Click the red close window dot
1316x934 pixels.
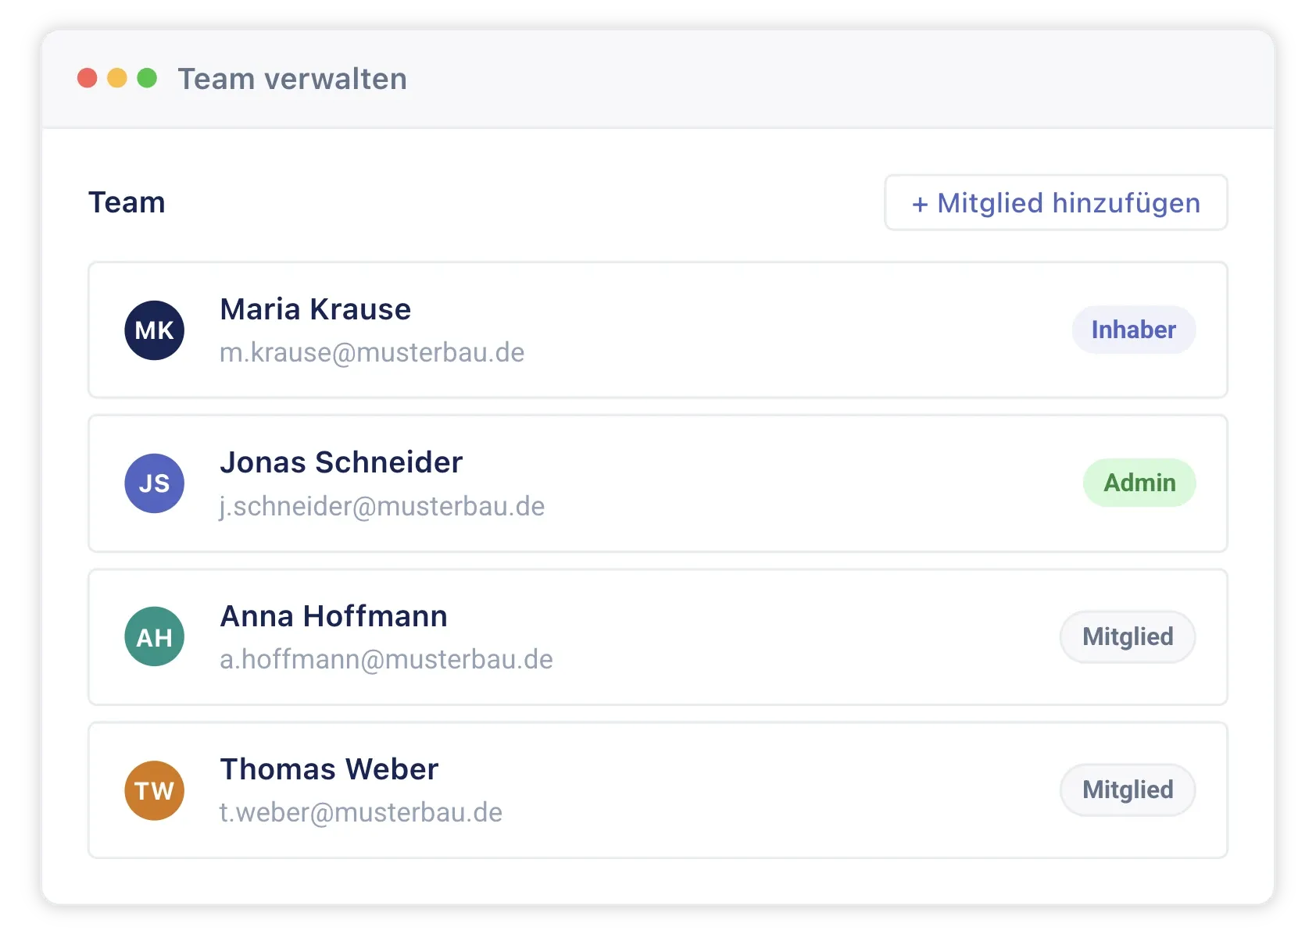tap(88, 78)
